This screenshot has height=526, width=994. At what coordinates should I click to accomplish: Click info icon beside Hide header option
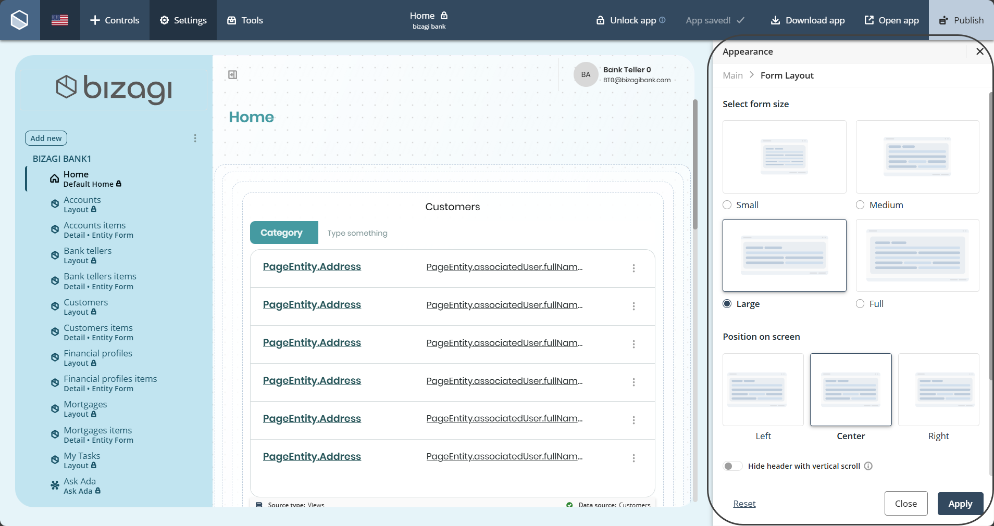868,466
